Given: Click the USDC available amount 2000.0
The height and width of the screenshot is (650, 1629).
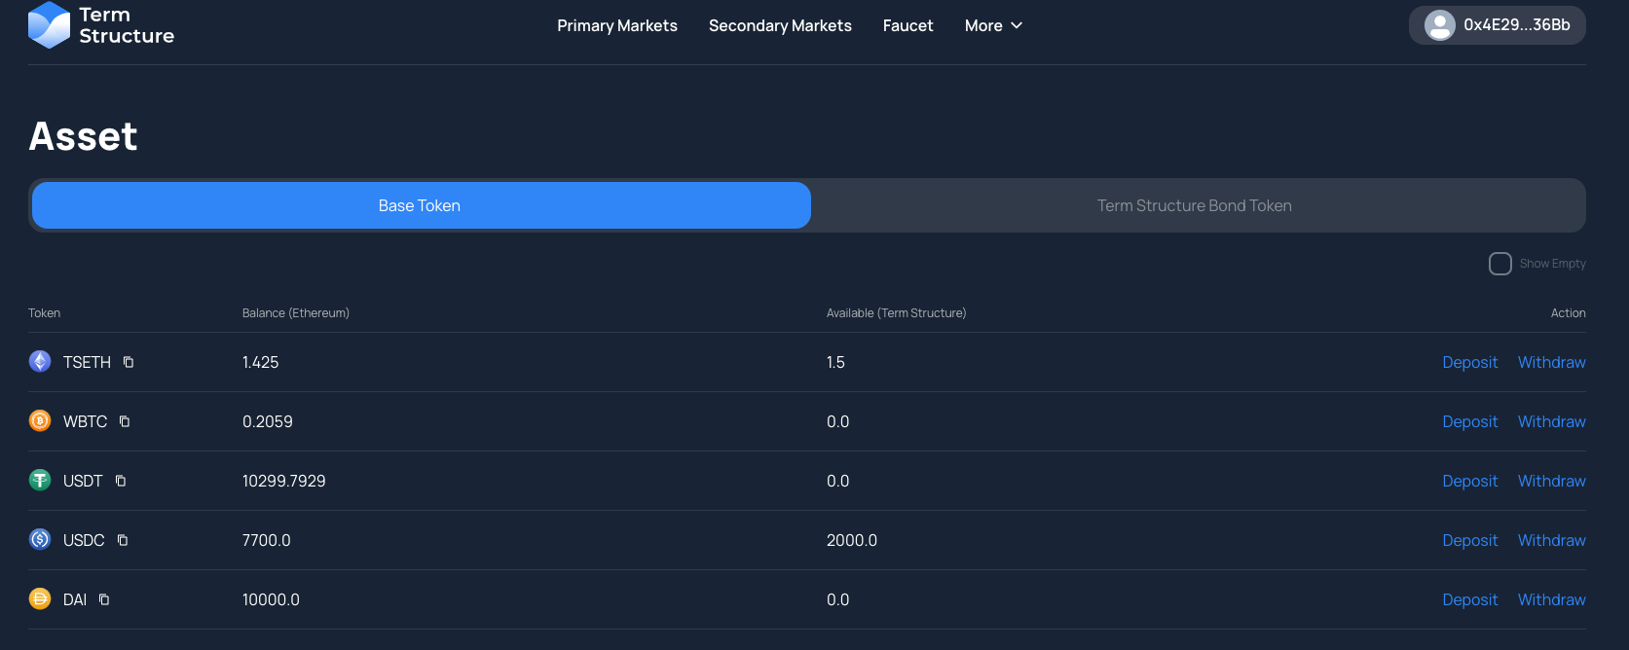Looking at the screenshot, I should 852,540.
